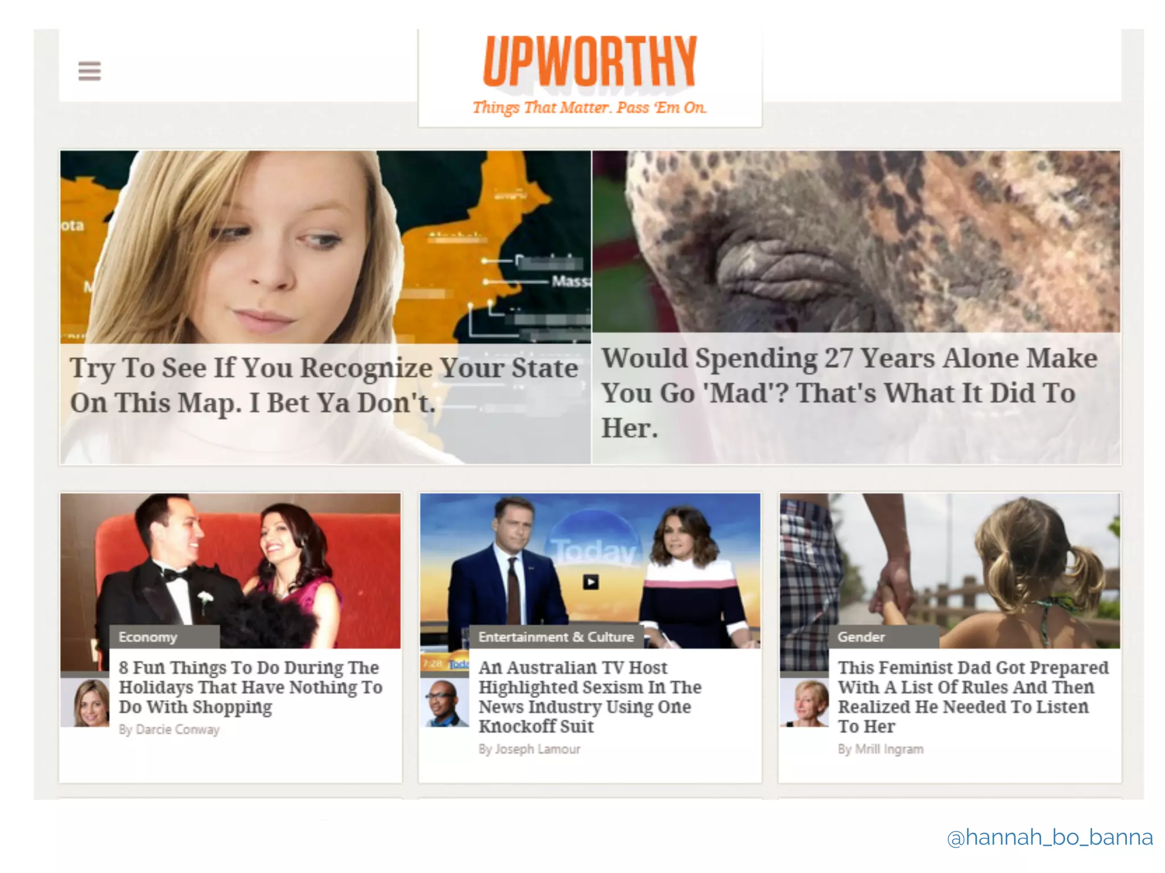Click the wedding couple photo thumbnail
1165x873 pixels.
pos(230,570)
